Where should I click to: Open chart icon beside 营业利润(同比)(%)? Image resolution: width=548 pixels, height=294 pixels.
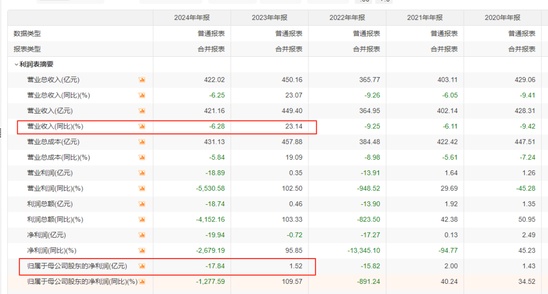(142, 189)
